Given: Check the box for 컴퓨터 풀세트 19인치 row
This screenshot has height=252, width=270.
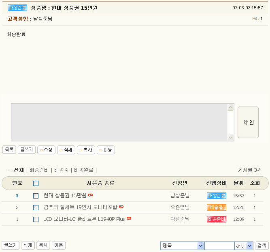Looking at the screenshot, I should pyautogui.click(x=36, y=207).
